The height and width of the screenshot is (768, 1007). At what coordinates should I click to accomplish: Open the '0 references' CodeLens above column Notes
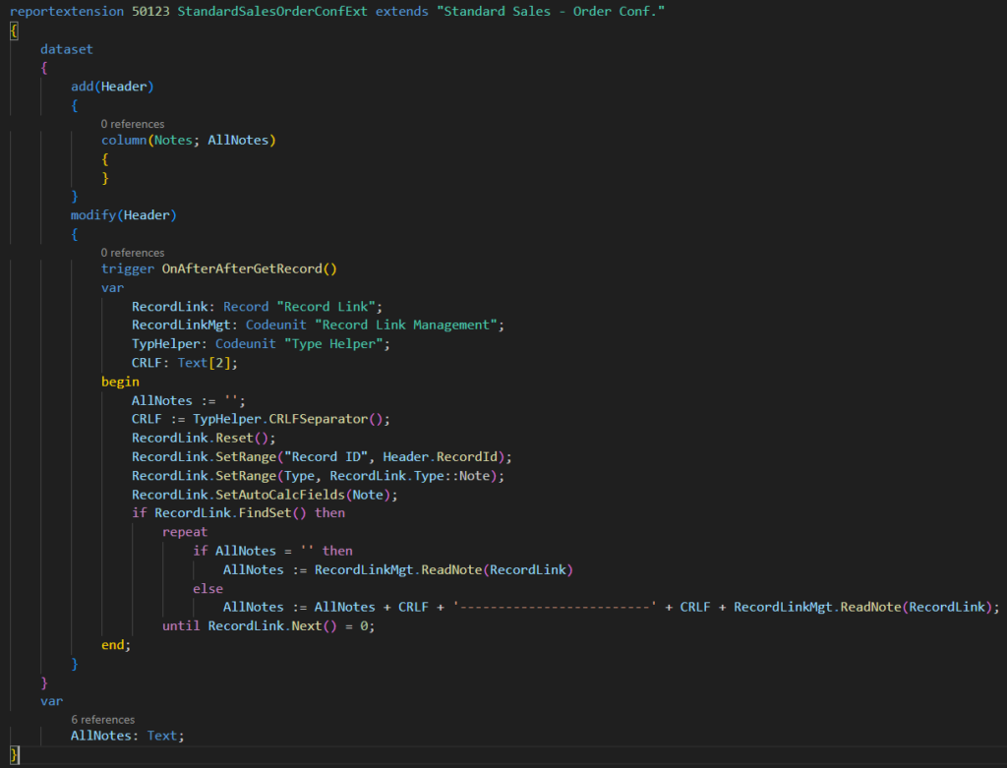133,124
